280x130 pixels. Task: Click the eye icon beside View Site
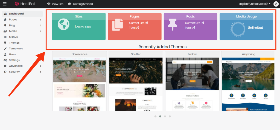coord(49,4)
